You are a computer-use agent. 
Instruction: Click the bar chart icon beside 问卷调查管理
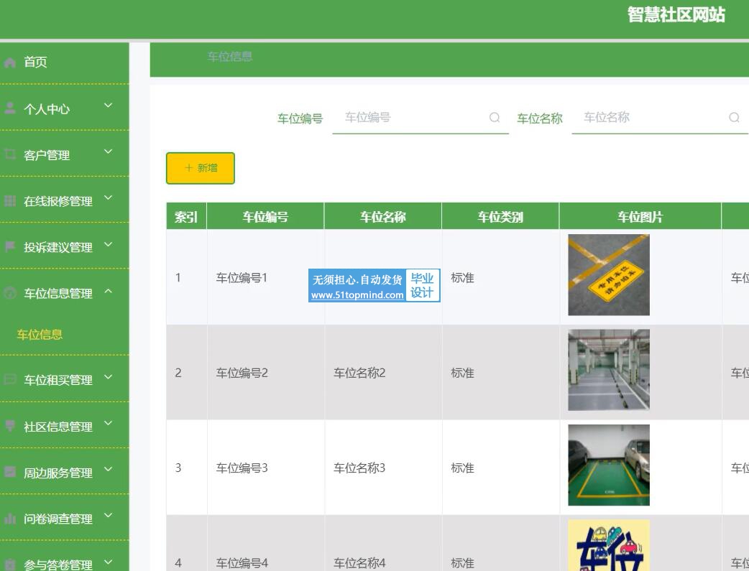(9, 519)
